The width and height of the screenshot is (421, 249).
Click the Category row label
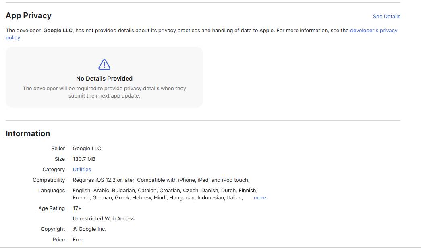54,169
